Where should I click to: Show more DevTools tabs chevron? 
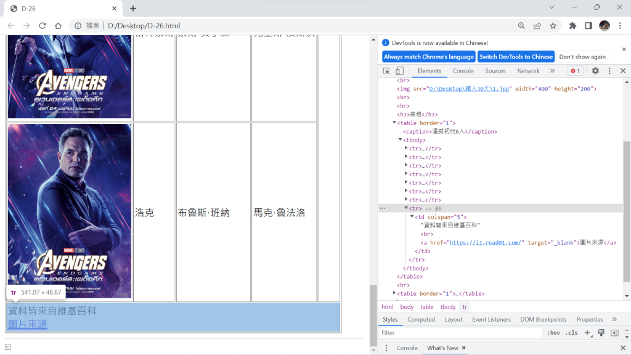pyautogui.click(x=552, y=71)
